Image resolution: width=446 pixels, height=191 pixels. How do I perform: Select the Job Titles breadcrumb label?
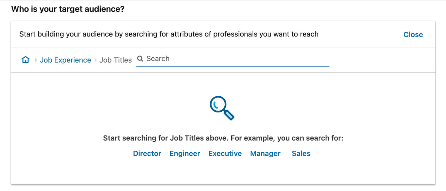[x=115, y=60]
